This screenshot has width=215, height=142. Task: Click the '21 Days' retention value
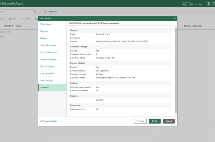click(x=100, y=74)
